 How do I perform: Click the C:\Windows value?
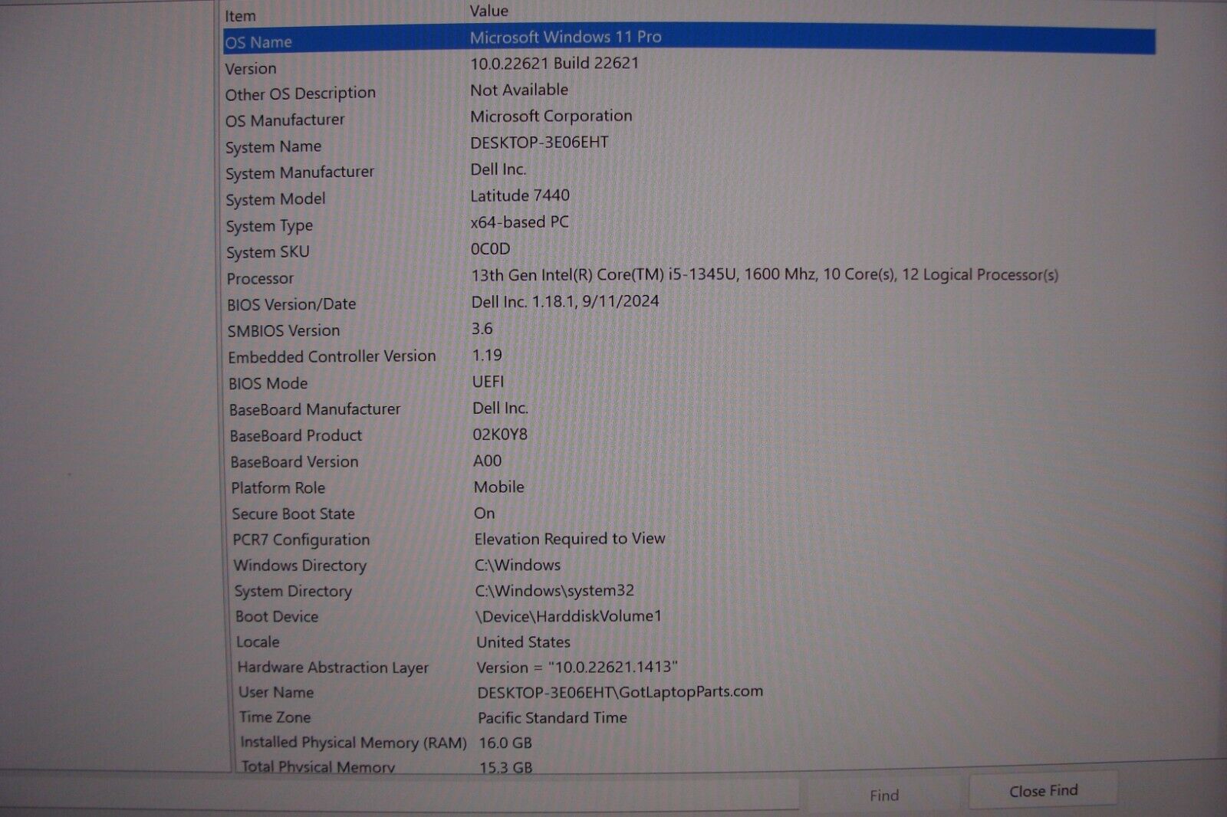[518, 565]
